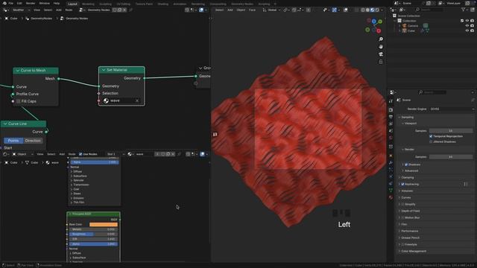The image size is (477, 268).
Task: Open the outliner filter funnel icon
Action: (x=464, y=10)
